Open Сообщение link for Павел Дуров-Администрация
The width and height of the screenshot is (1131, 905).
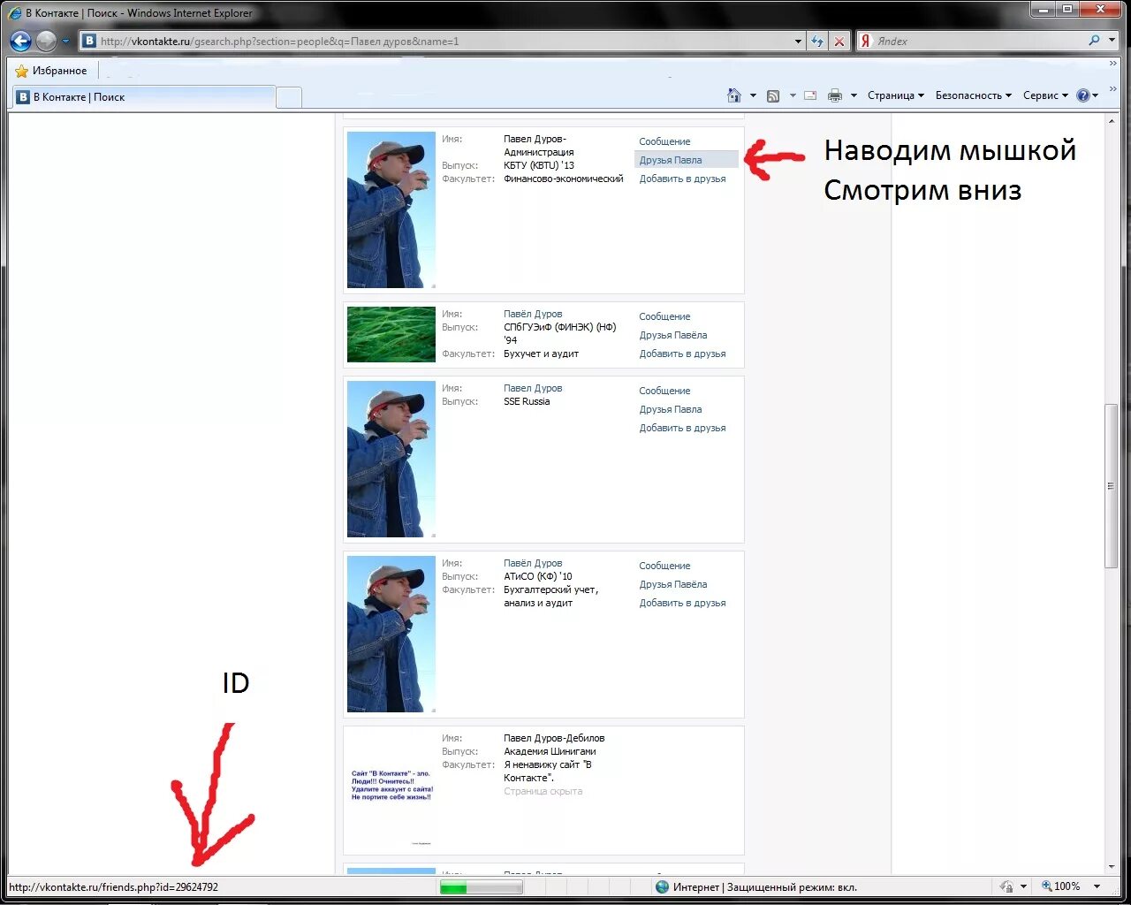tap(664, 141)
